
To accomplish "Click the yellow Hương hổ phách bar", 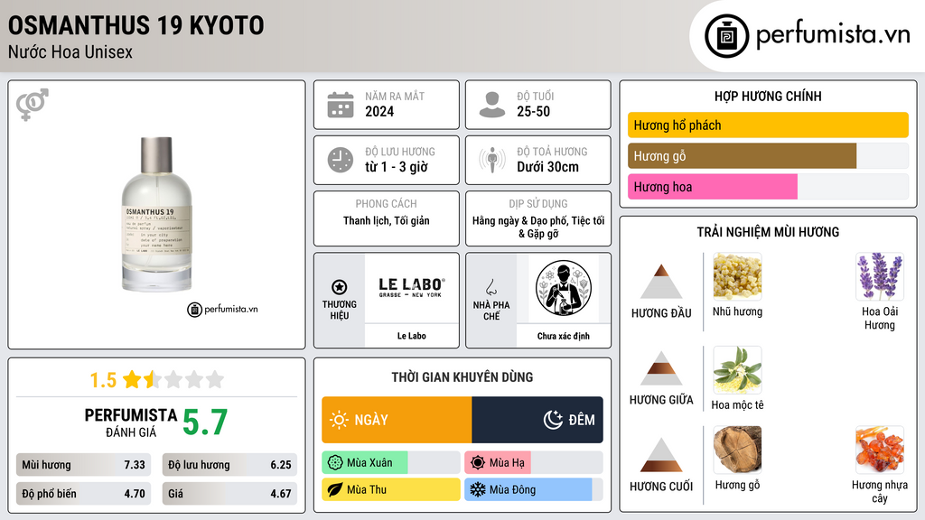I will pos(768,125).
